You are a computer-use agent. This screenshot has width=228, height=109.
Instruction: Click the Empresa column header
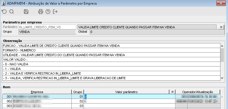[37, 92]
